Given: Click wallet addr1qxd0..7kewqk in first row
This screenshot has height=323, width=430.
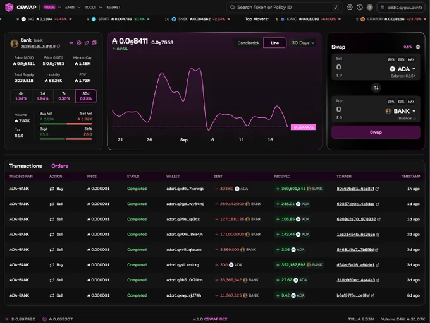Looking at the screenshot, I should 185,189.
